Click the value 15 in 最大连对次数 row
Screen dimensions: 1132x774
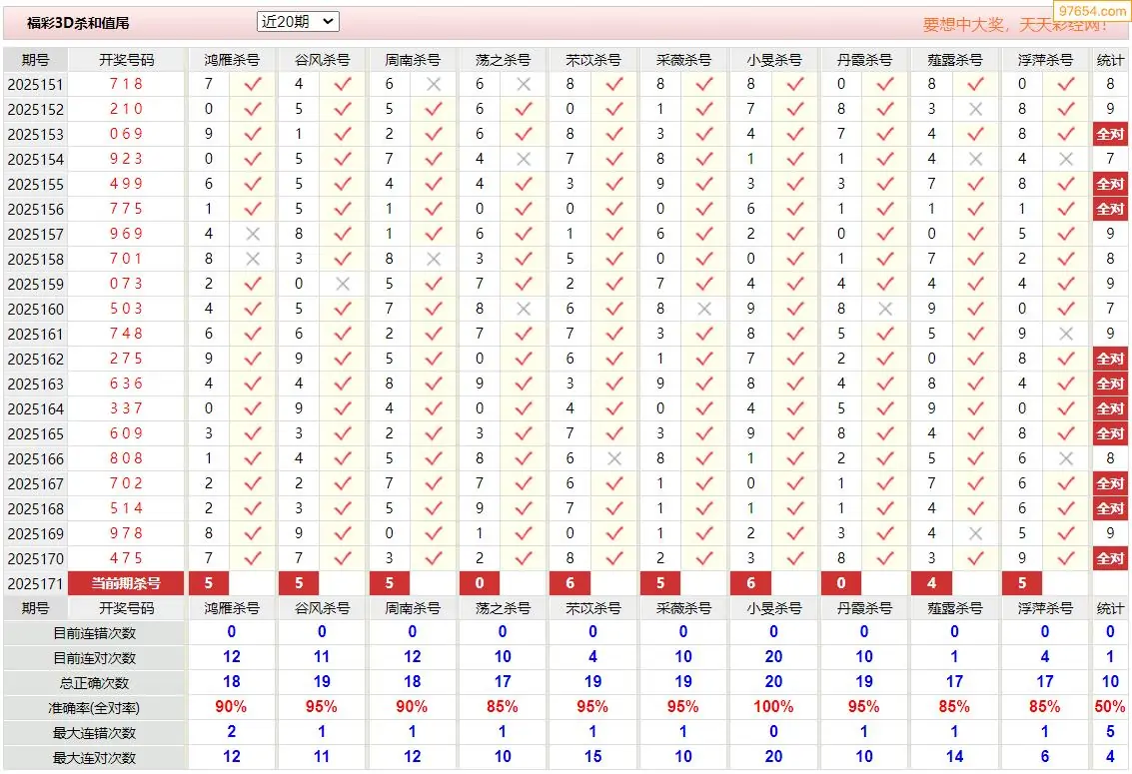[x=592, y=757]
